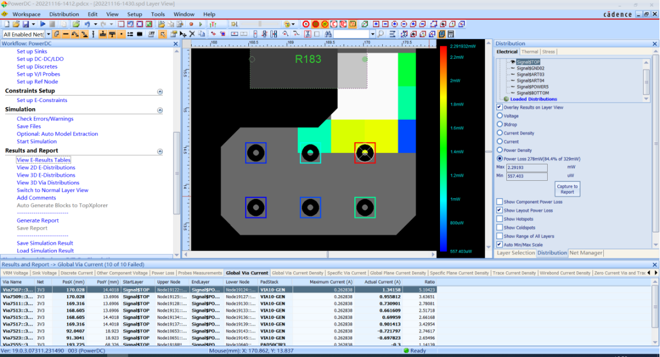The height and width of the screenshot is (357, 660).
Task: Click right scroll arrow of results tabs
Action: tap(655, 273)
